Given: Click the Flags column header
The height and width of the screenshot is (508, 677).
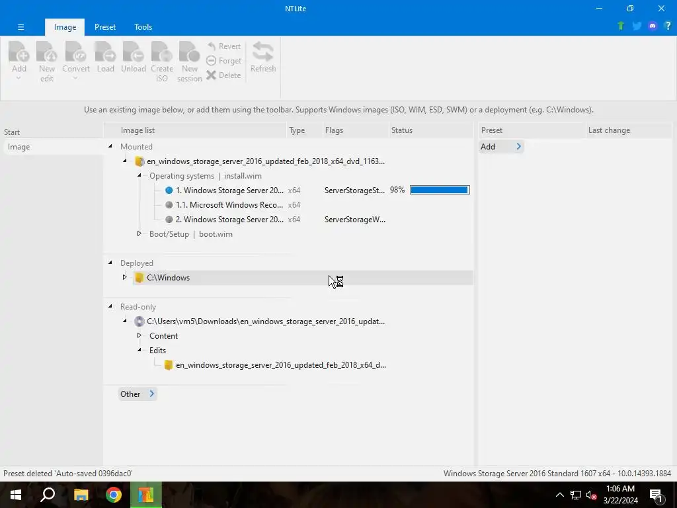Looking at the screenshot, I should coord(356,130).
